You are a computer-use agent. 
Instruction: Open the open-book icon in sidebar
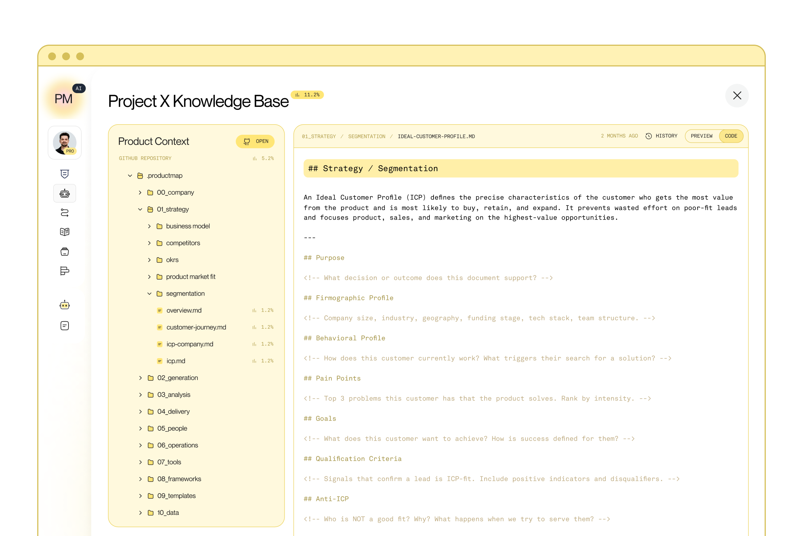click(x=65, y=232)
